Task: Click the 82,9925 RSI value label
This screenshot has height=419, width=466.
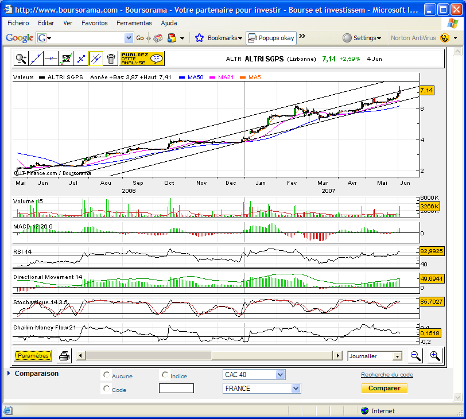Action: coord(432,251)
